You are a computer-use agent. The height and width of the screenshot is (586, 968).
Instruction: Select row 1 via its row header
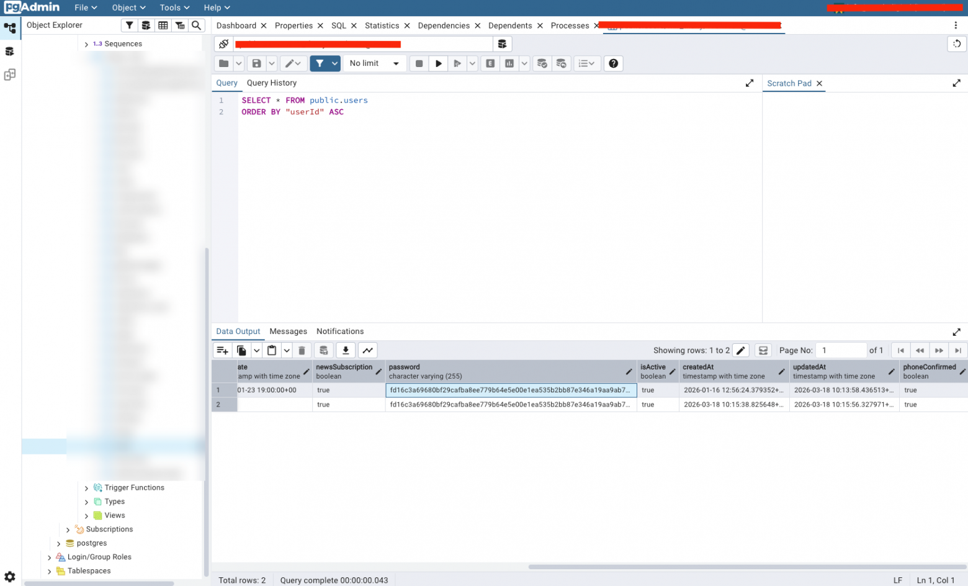click(224, 390)
